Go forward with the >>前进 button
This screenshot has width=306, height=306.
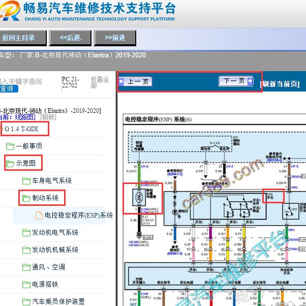click(115, 38)
